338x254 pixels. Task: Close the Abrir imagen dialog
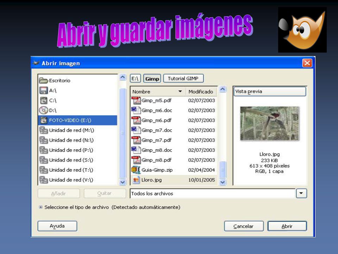pos(307,63)
